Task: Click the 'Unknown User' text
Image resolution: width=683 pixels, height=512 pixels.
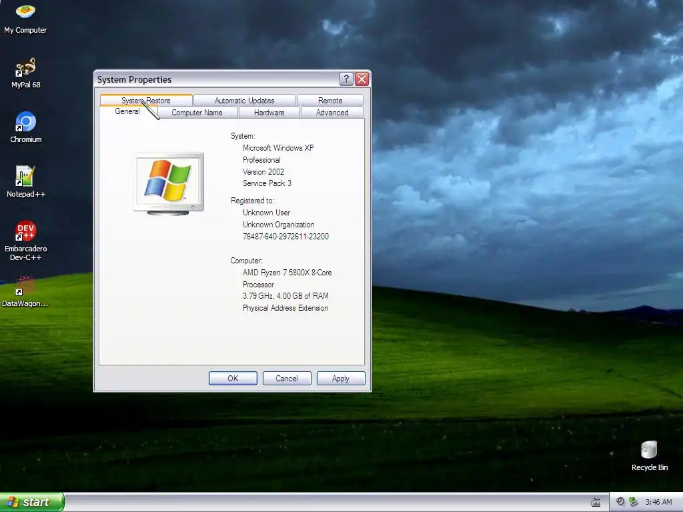Action: pyautogui.click(x=266, y=213)
